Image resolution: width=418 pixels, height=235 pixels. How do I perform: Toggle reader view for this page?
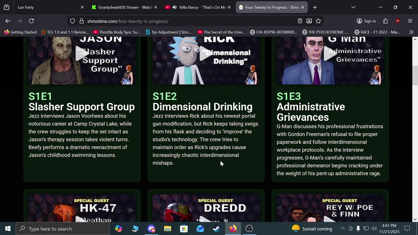pos(300,21)
